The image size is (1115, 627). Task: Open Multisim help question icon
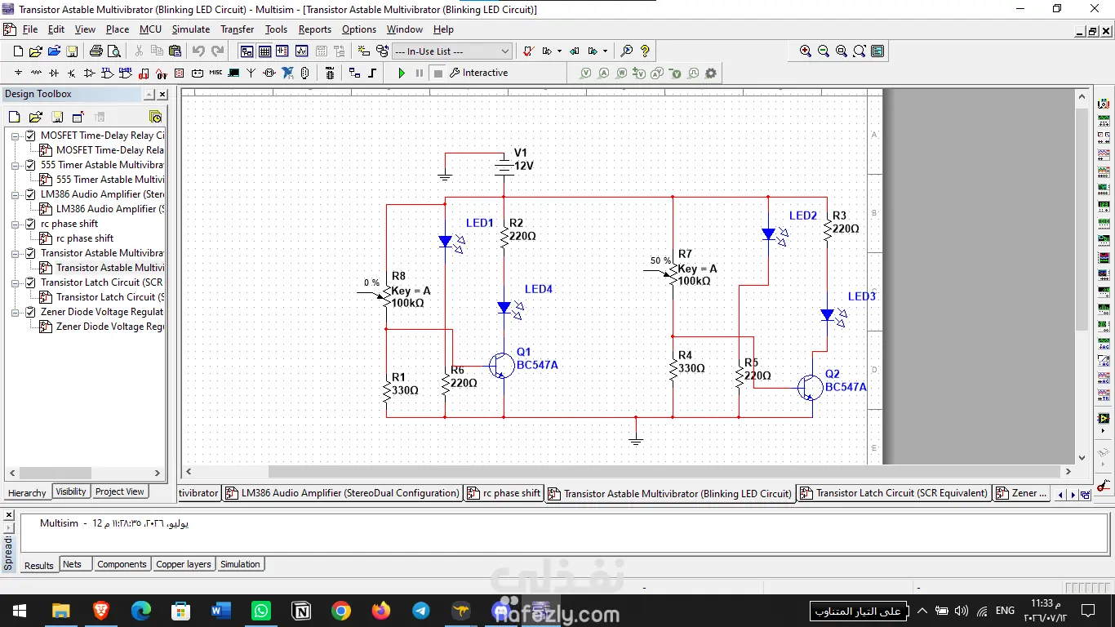point(645,51)
